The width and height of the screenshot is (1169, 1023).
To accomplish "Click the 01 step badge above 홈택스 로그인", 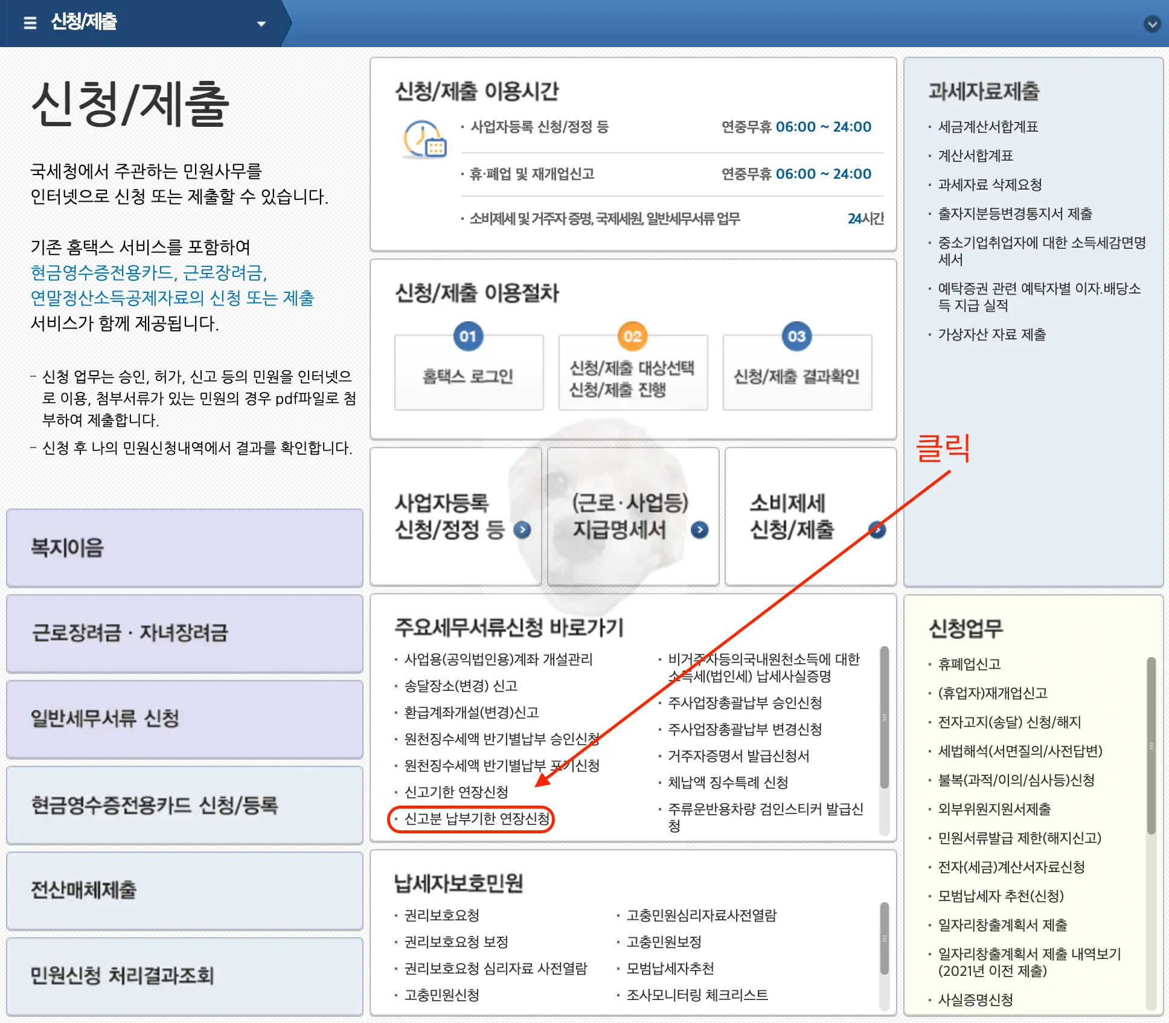I will click(x=469, y=336).
